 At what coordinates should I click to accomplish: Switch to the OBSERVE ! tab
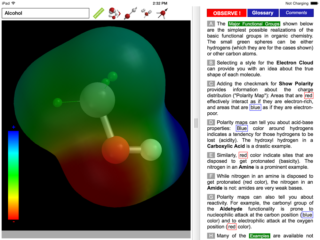(x=227, y=13)
